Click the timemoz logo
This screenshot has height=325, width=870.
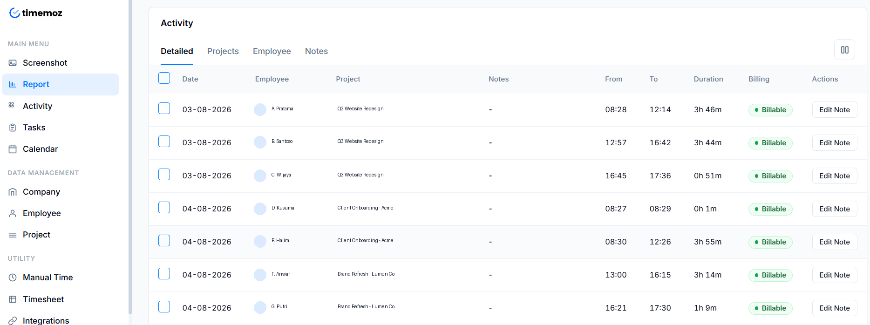(x=36, y=13)
